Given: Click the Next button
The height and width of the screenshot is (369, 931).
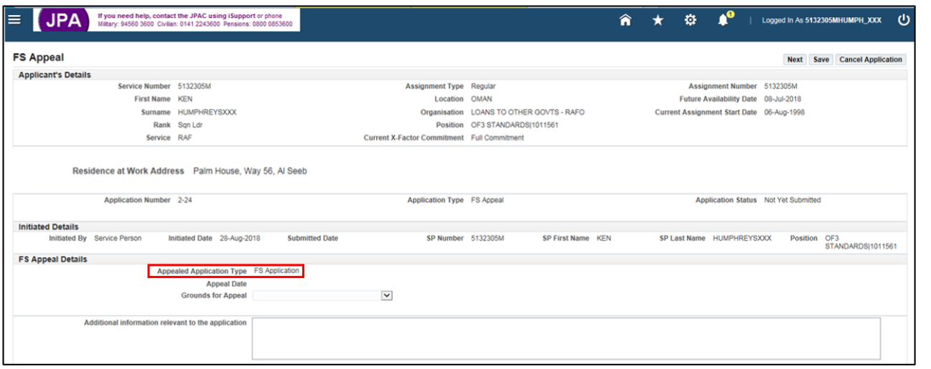Looking at the screenshot, I should 795,59.
